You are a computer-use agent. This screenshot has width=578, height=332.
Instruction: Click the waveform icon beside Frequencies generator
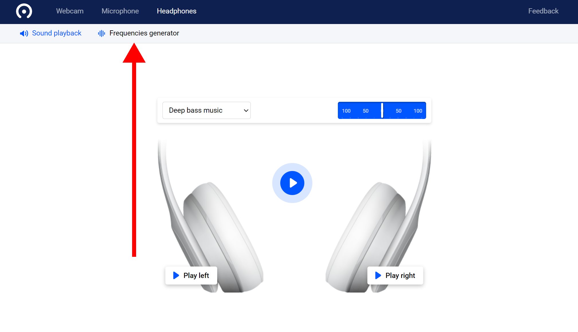(101, 33)
